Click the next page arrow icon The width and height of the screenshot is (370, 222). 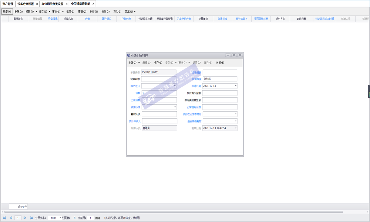tap(25, 218)
